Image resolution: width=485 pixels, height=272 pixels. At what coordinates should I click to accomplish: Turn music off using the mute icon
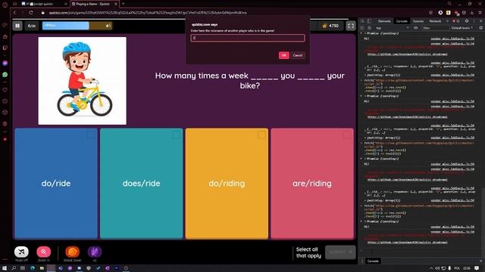[21, 252]
